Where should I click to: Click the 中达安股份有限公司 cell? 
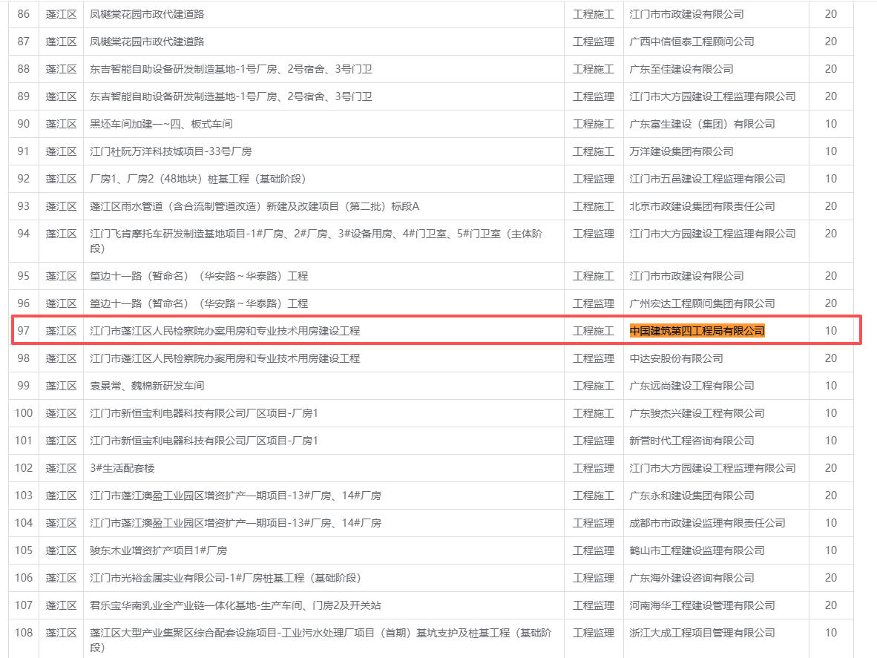click(x=676, y=358)
